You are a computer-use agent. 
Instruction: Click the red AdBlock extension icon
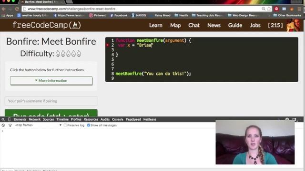[276, 9]
